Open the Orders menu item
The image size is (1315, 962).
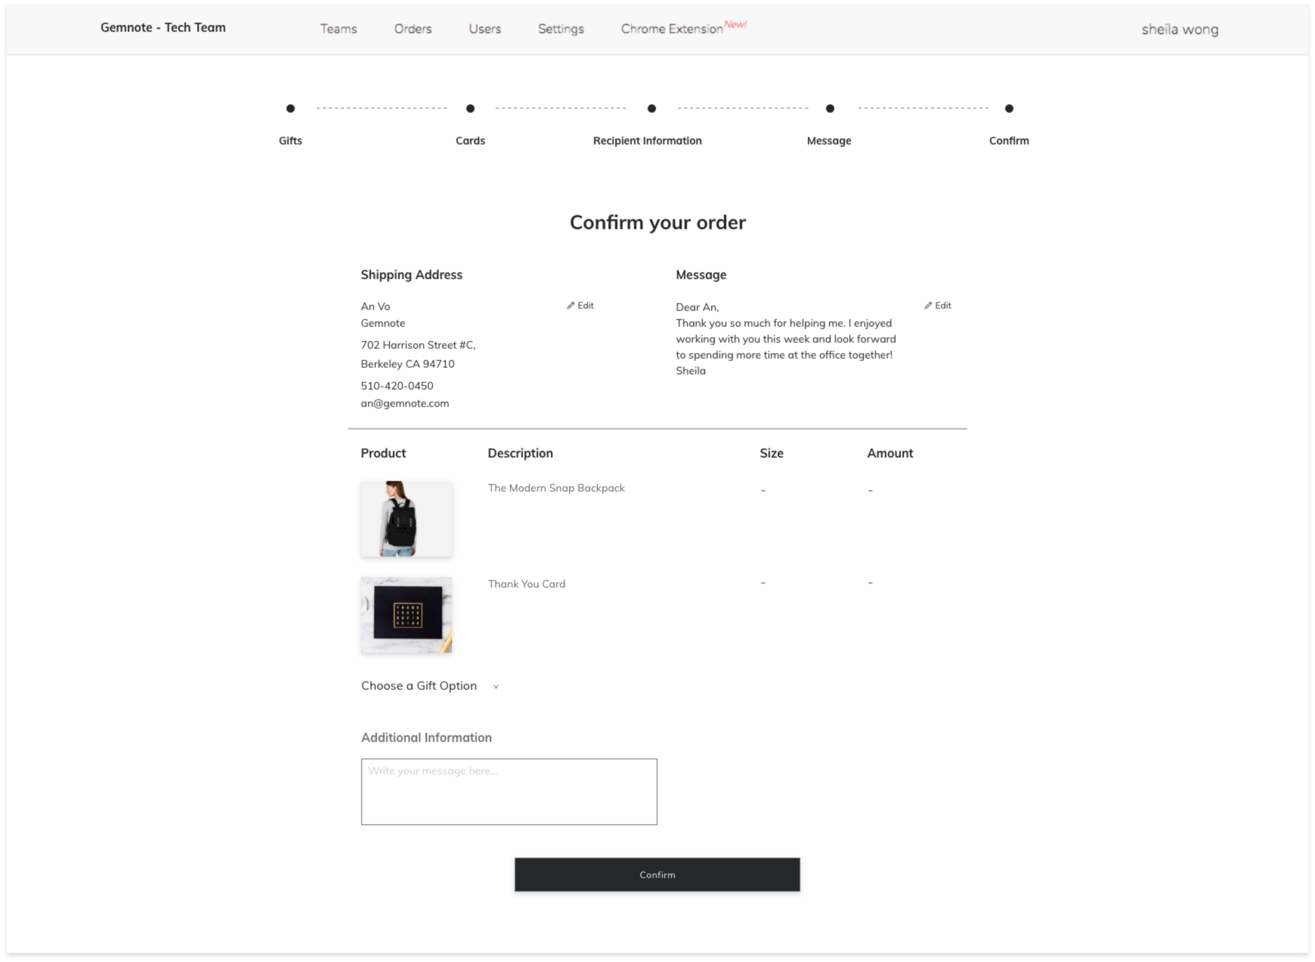pyautogui.click(x=413, y=29)
